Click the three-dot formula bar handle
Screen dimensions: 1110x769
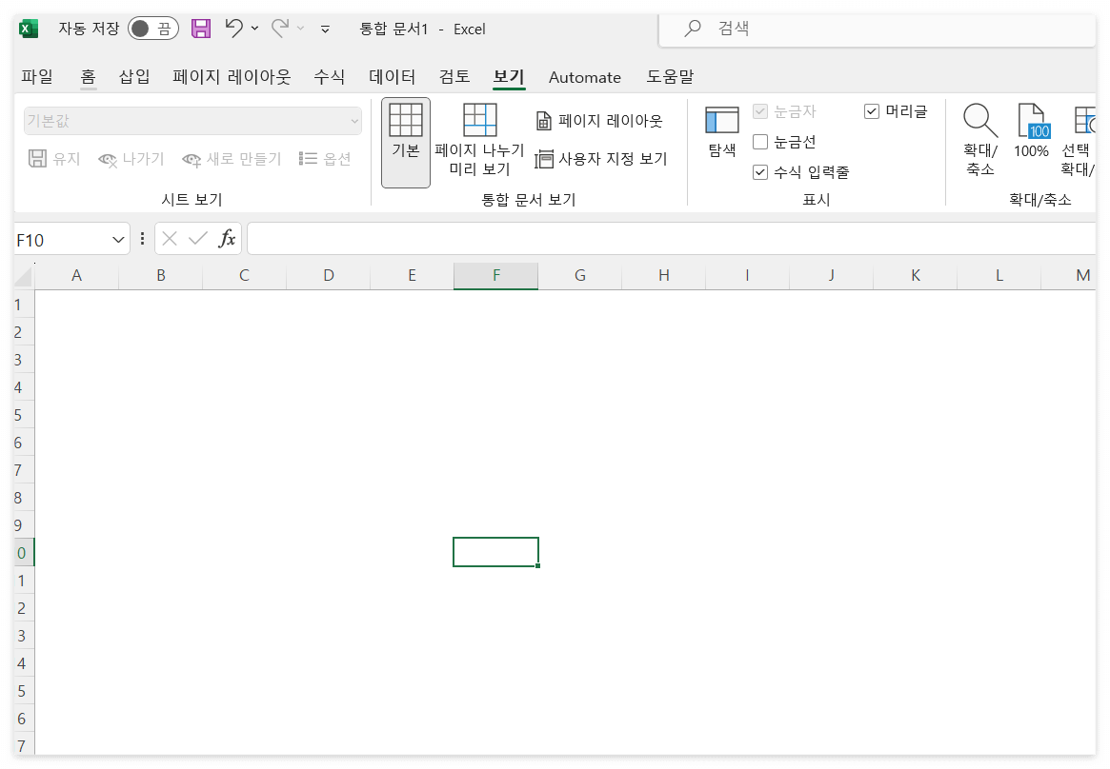pyautogui.click(x=142, y=239)
